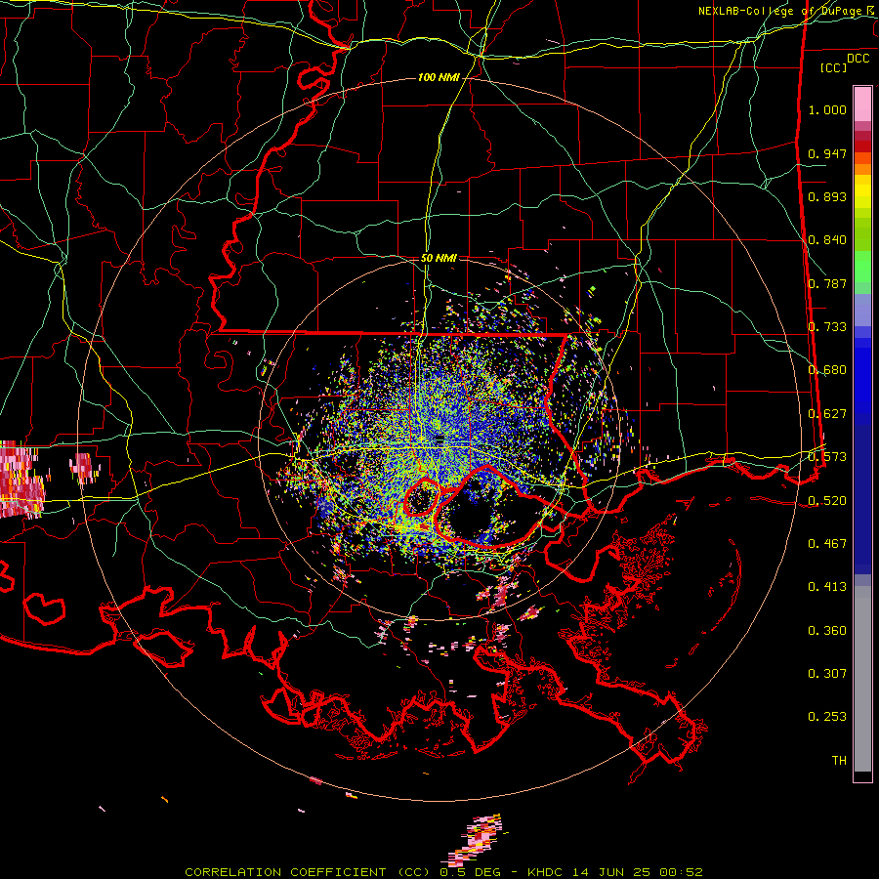Image resolution: width=879 pixels, height=879 pixels.
Task: Click the 0.413 legend value
Action: [827, 587]
